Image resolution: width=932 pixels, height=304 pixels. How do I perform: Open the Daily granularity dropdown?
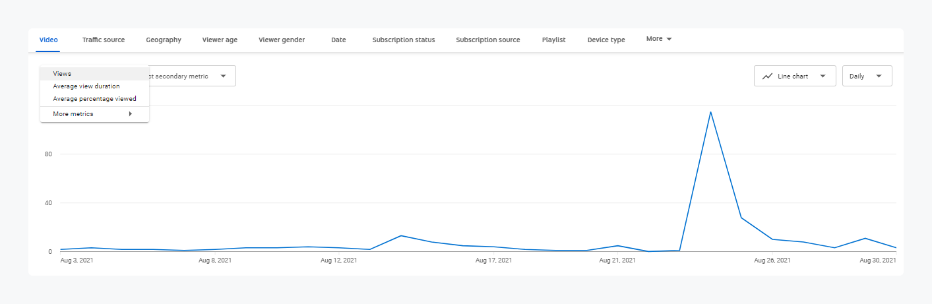pyautogui.click(x=867, y=76)
